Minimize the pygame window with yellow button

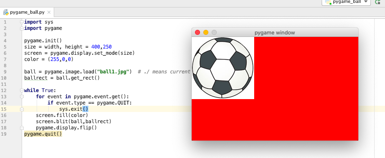(206, 32)
